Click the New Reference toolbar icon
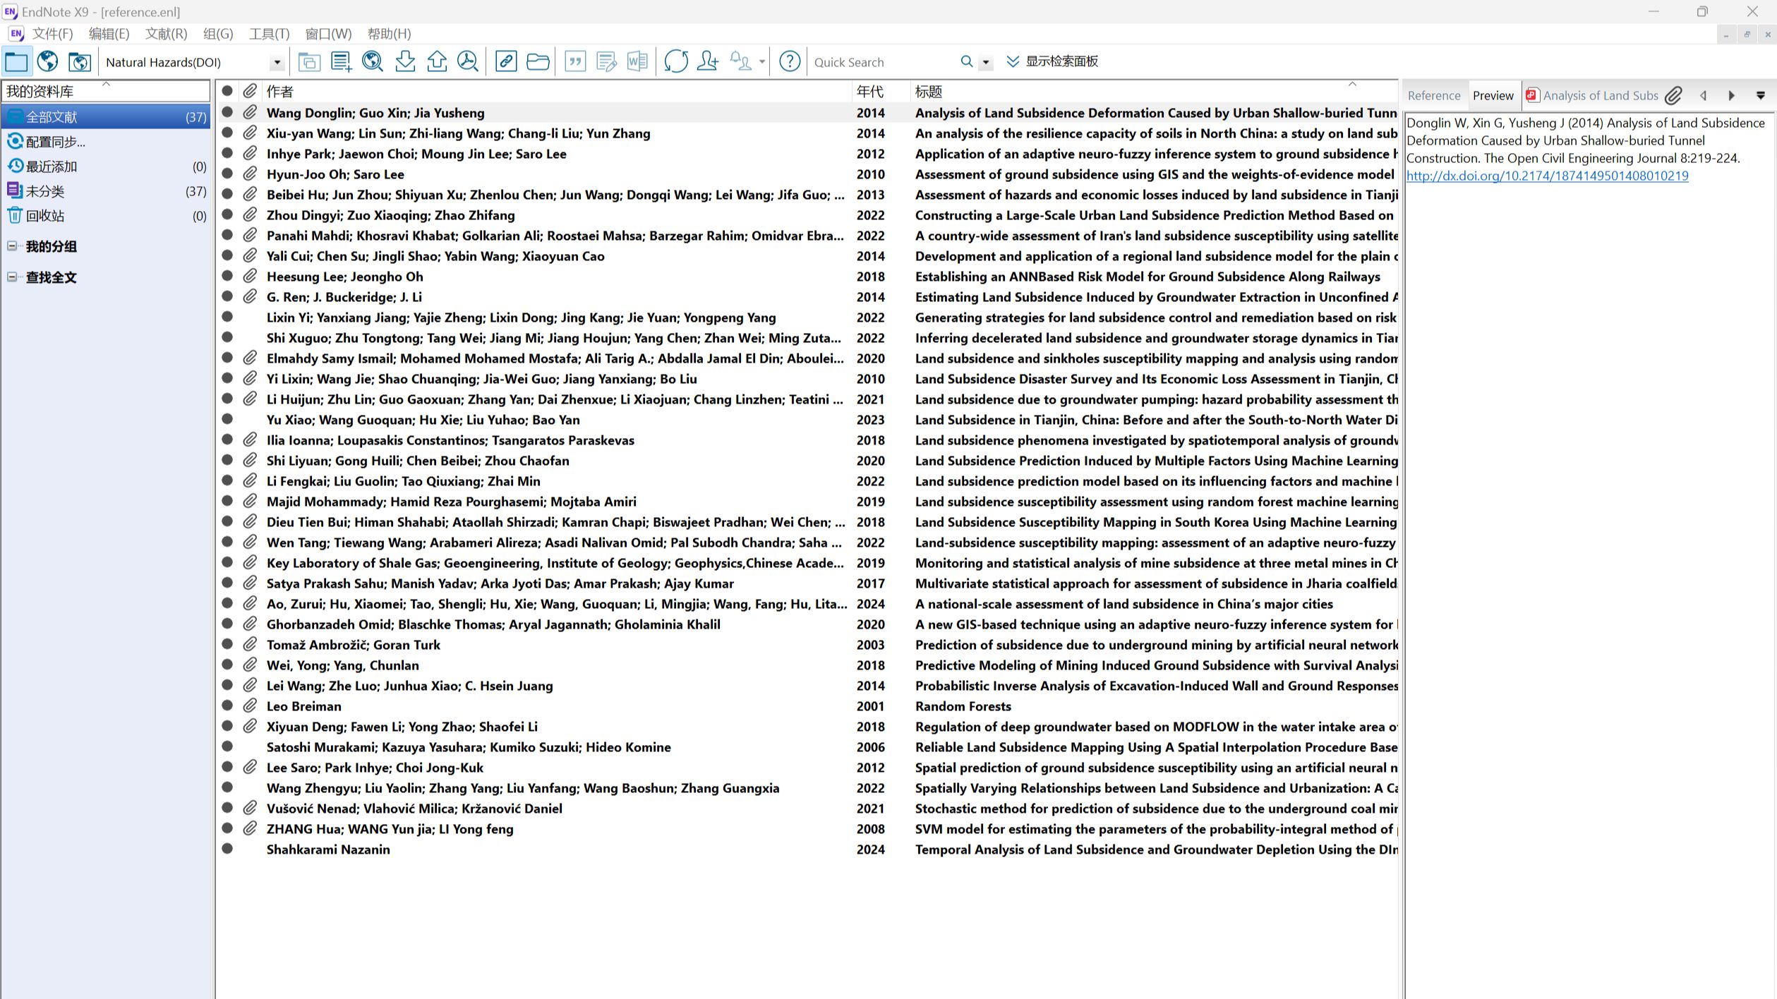Image resolution: width=1777 pixels, height=999 pixels. [341, 62]
